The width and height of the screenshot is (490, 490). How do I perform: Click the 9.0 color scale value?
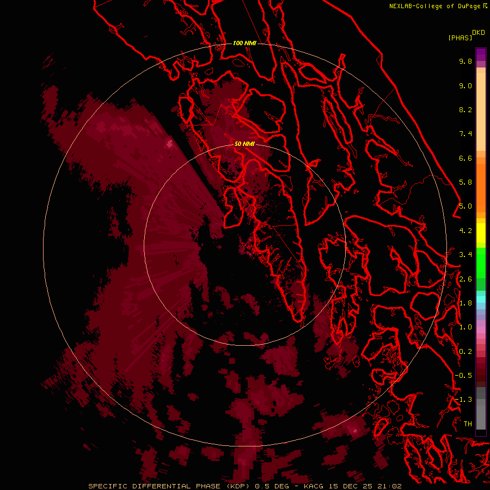click(465, 85)
